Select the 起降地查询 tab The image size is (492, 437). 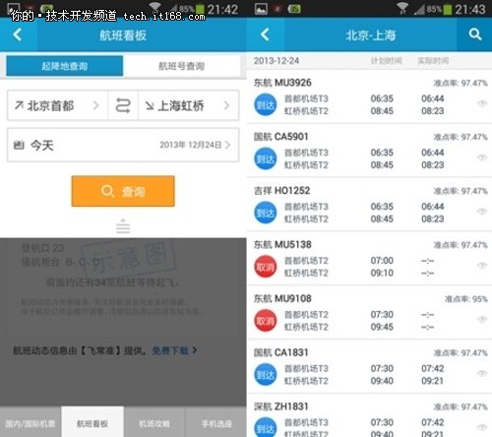65,66
